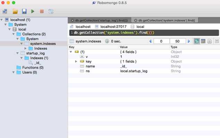Select the startup_log collection in tree
The image size is (220, 138).
35,53
